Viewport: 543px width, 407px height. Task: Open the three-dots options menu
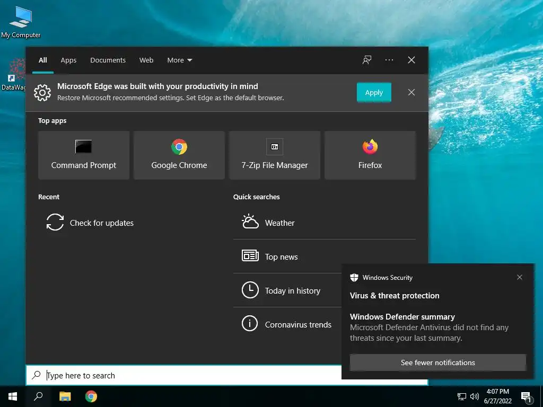[389, 60]
